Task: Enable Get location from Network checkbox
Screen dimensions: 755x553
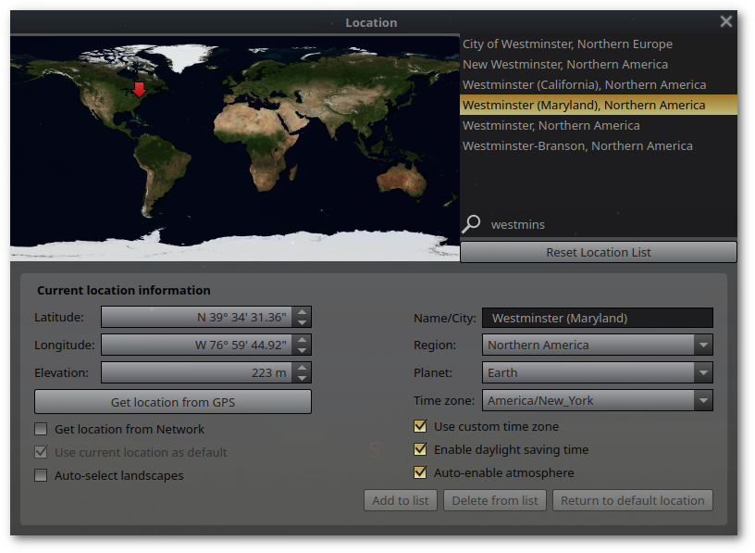Action: coord(41,429)
